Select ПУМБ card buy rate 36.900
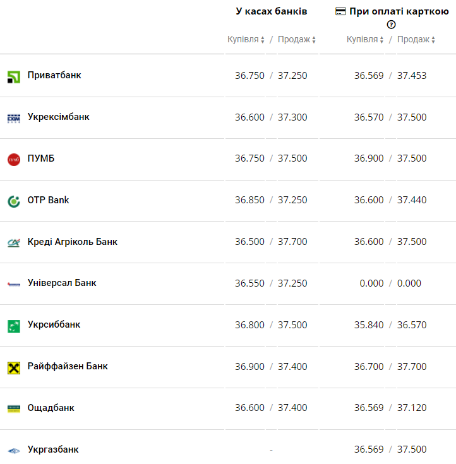Screen dimensions: 456x464 [x=369, y=158]
